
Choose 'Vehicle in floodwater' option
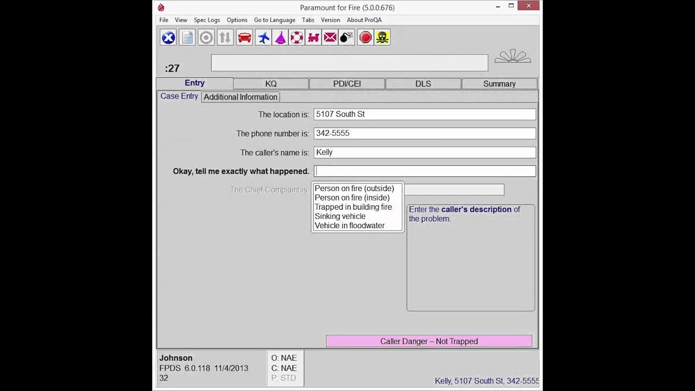[350, 225]
